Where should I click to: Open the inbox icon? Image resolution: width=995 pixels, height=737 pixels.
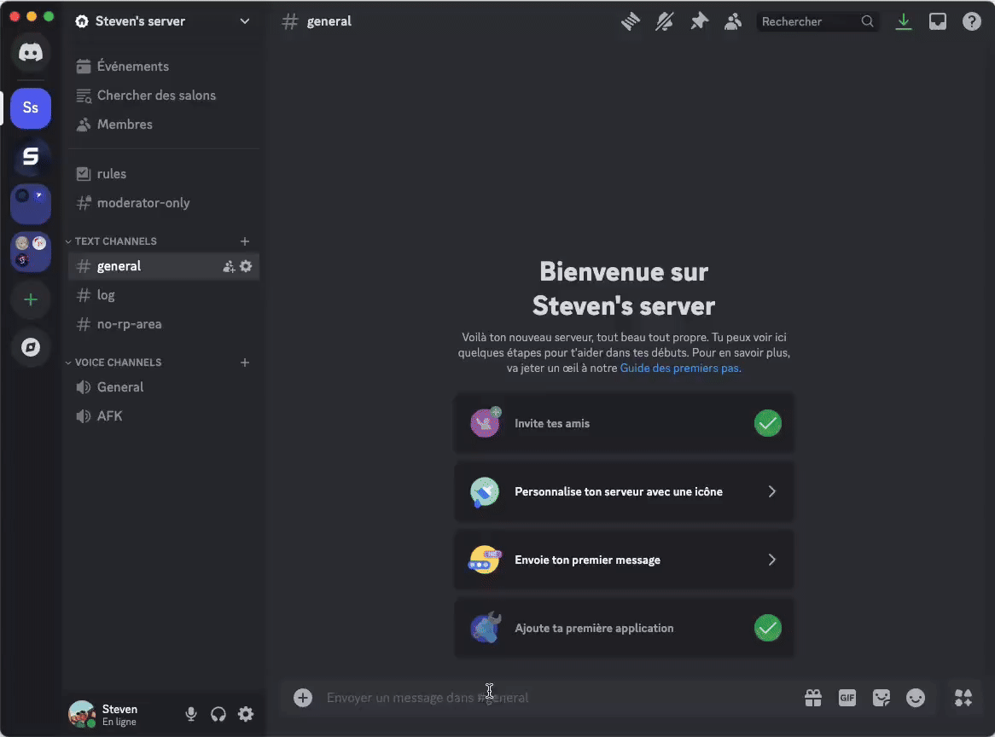point(937,21)
